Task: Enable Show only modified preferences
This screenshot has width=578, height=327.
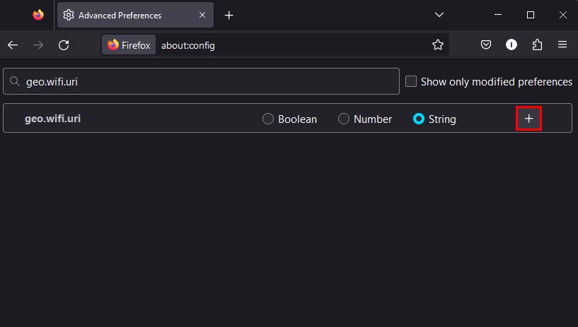Action: 411,82
